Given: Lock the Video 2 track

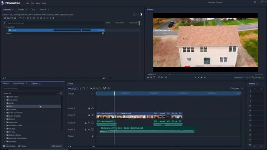Looking at the screenshot, I should pos(89,108).
